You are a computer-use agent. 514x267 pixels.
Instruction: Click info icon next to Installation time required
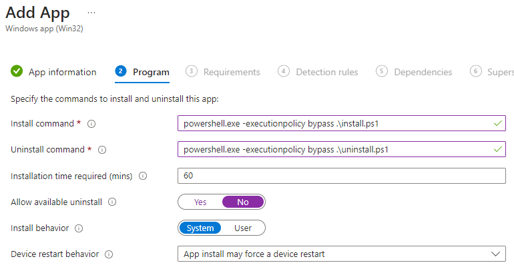tap(142, 176)
